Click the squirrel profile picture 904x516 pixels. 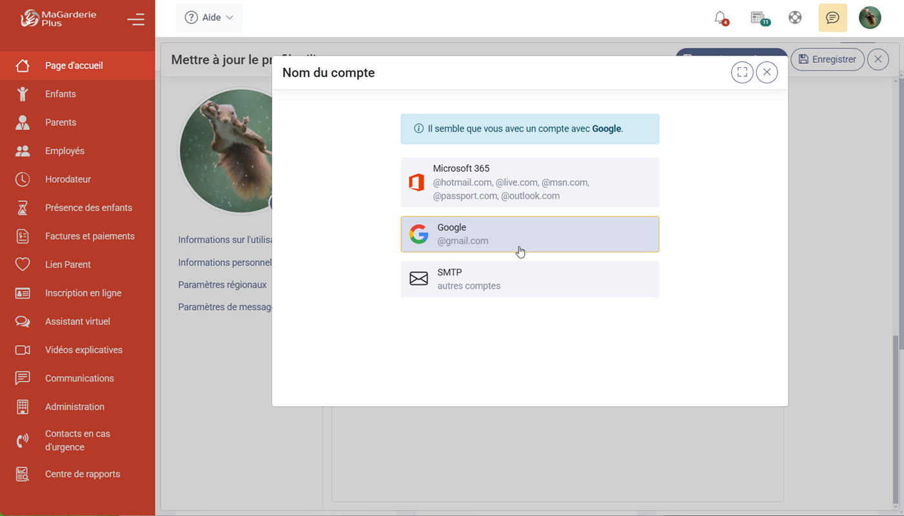226,151
